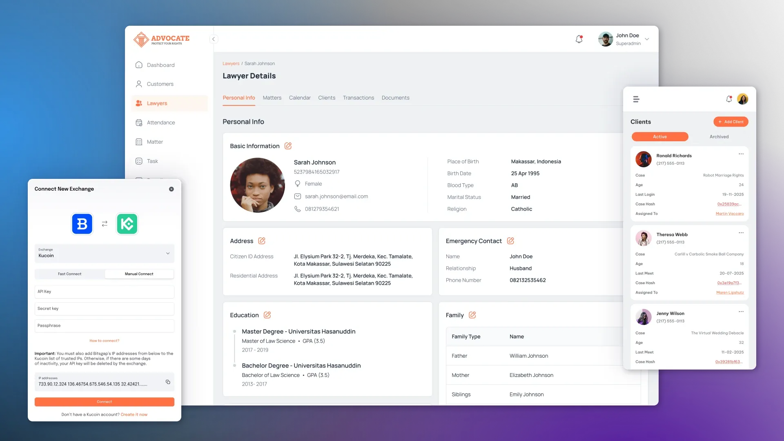Edit the Emergency Contact section
This screenshot has height=441, width=784.
click(x=510, y=241)
